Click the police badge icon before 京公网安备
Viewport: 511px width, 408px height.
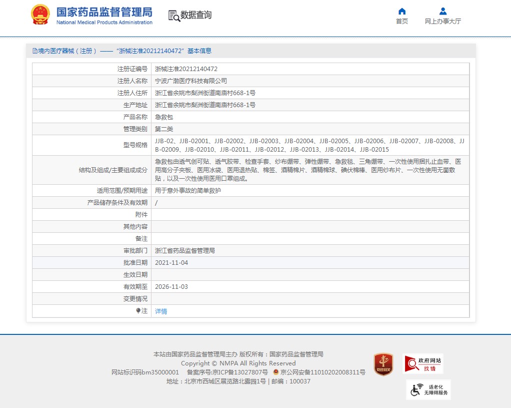coord(275,372)
